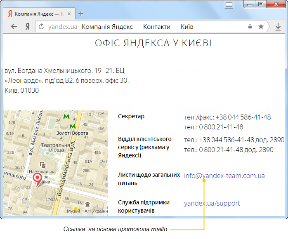Minimize the browser window
This screenshot has width=288, height=239.
[250, 5]
